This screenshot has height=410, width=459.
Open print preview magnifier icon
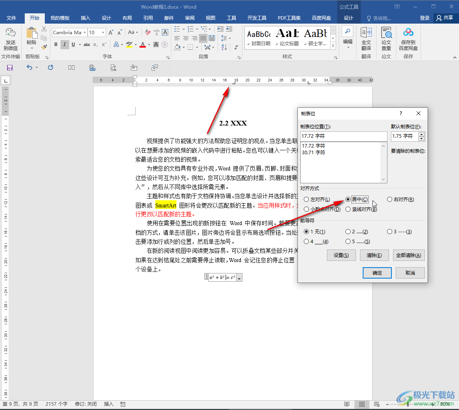[113, 68]
